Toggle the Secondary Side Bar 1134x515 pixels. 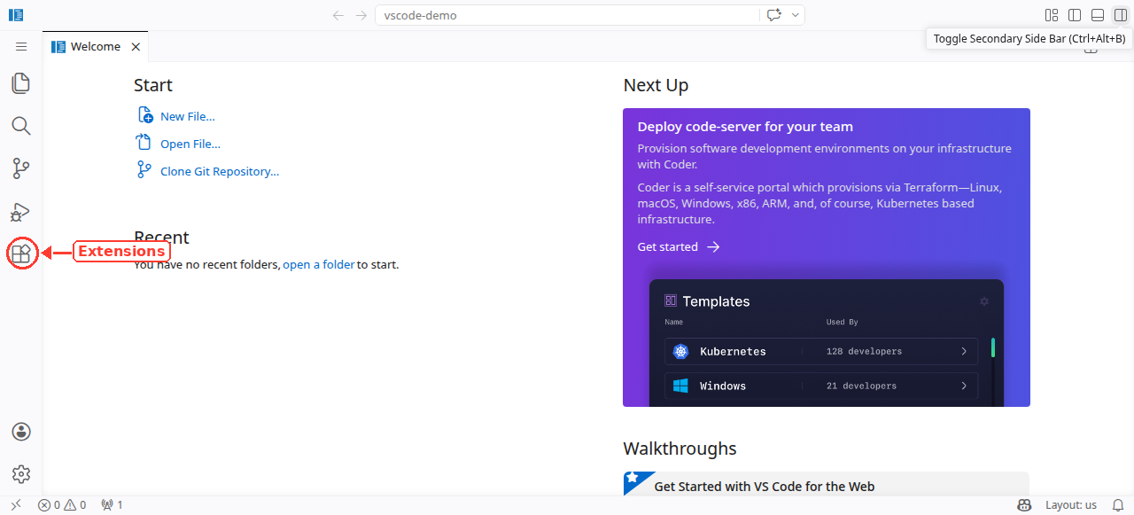1121,15
